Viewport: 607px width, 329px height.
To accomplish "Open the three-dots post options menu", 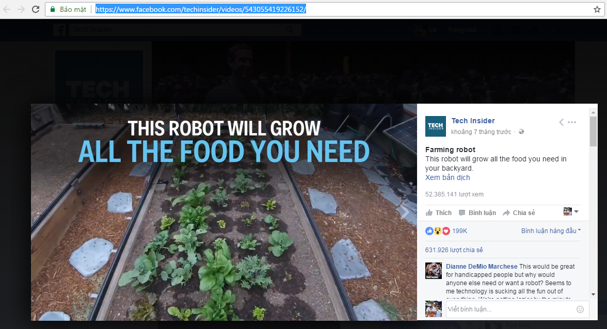I will [x=572, y=122].
